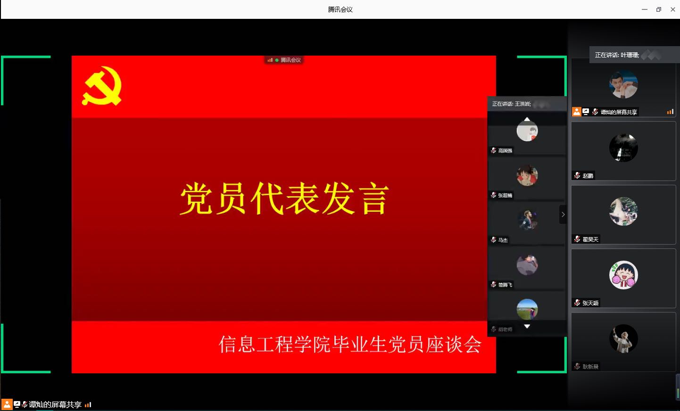Select 张超楠's avatar in the shared screen
This screenshot has height=411, width=680.
tap(527, 175)
